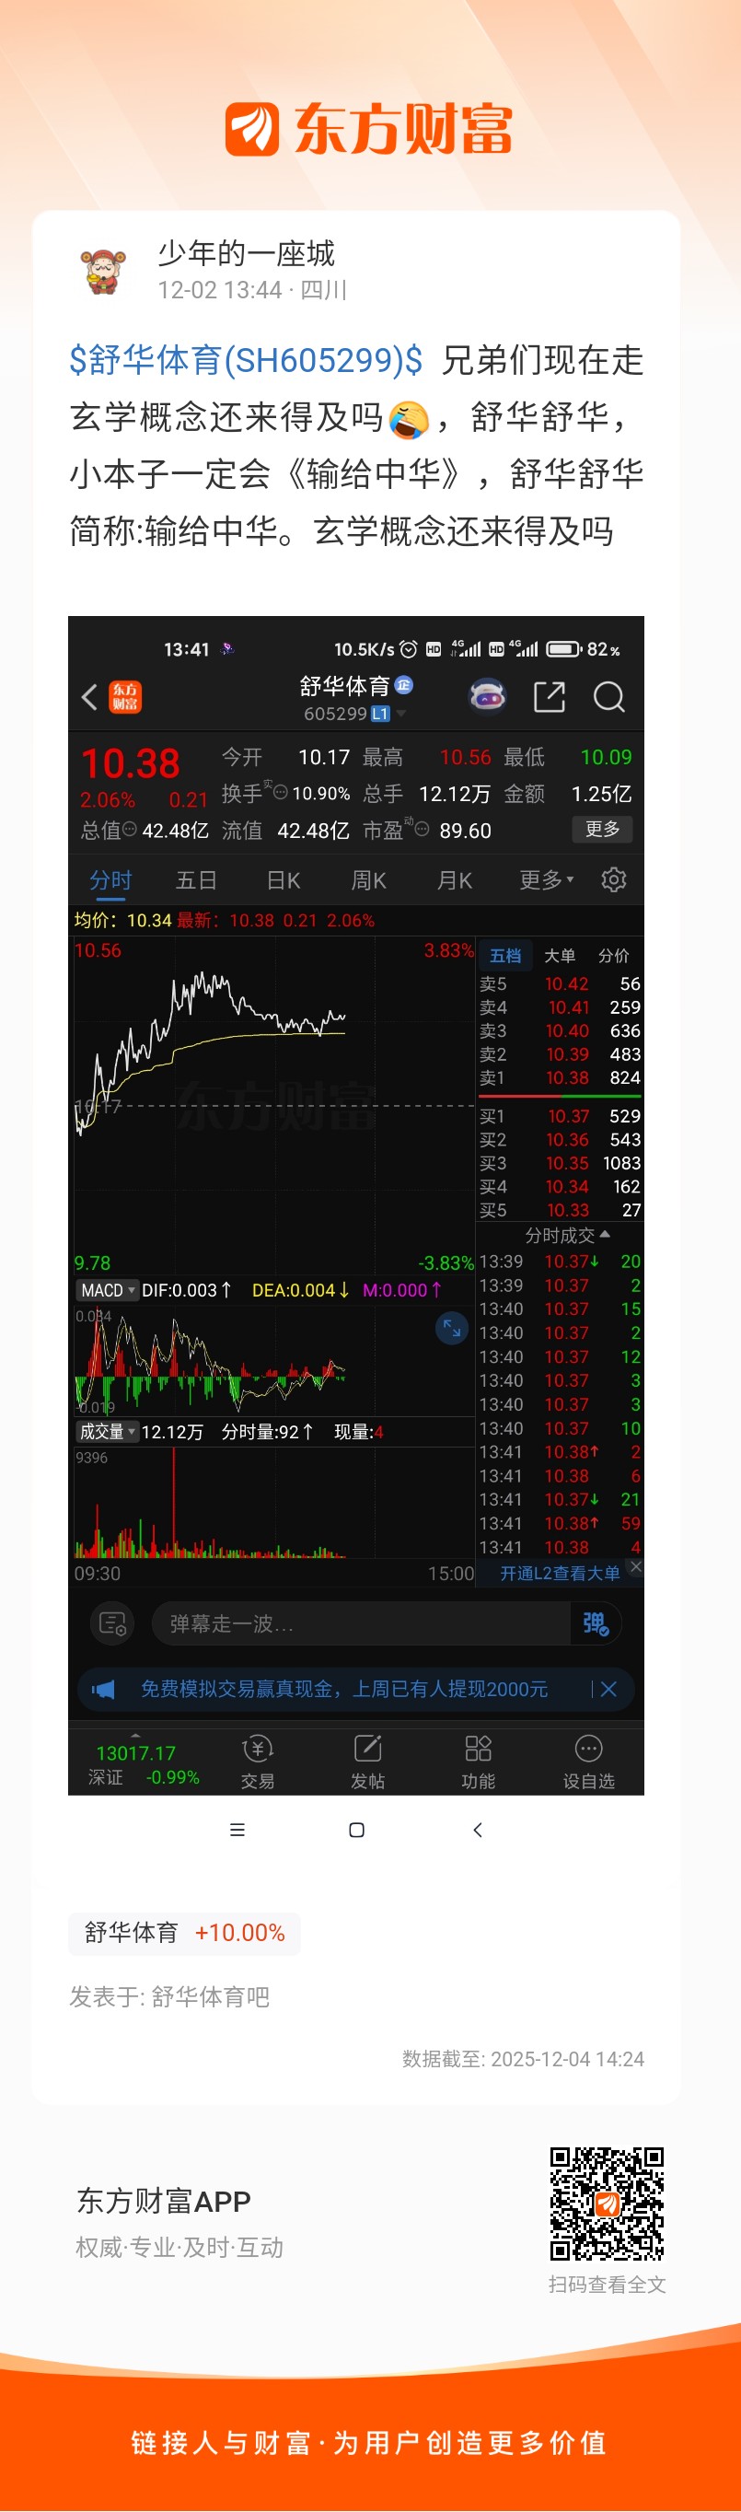This screenshot has width=741, height=2512.
Task: Tap the 买5 10.33 27 row
Action: [560, 1210]
